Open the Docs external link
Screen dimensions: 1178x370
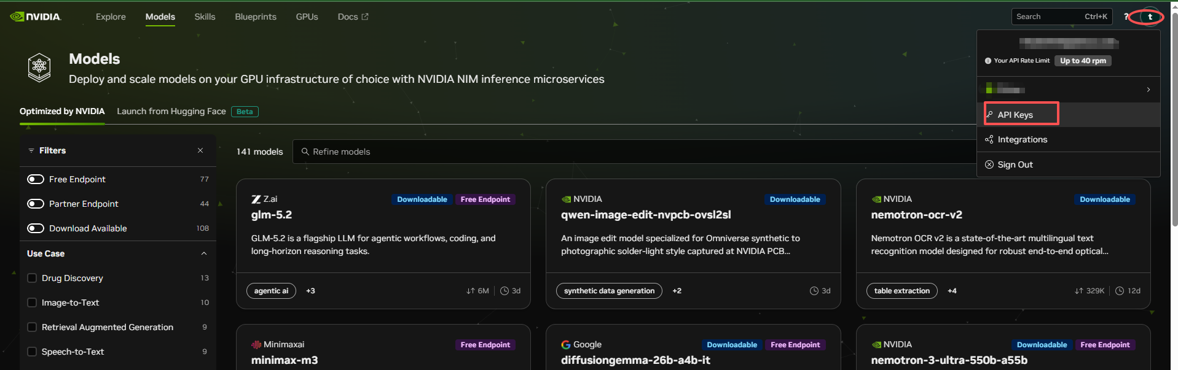coord(353,17)
